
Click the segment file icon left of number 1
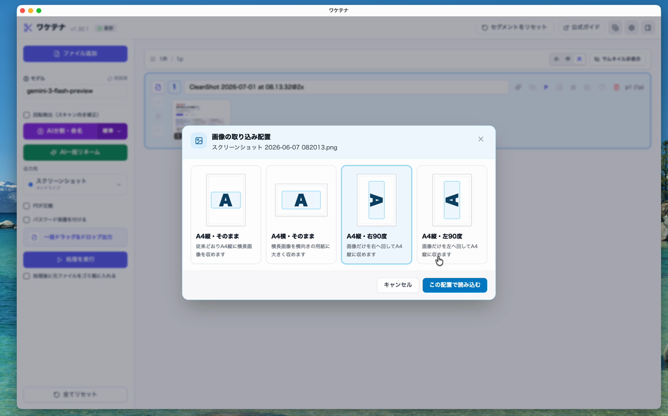(158, 87)
